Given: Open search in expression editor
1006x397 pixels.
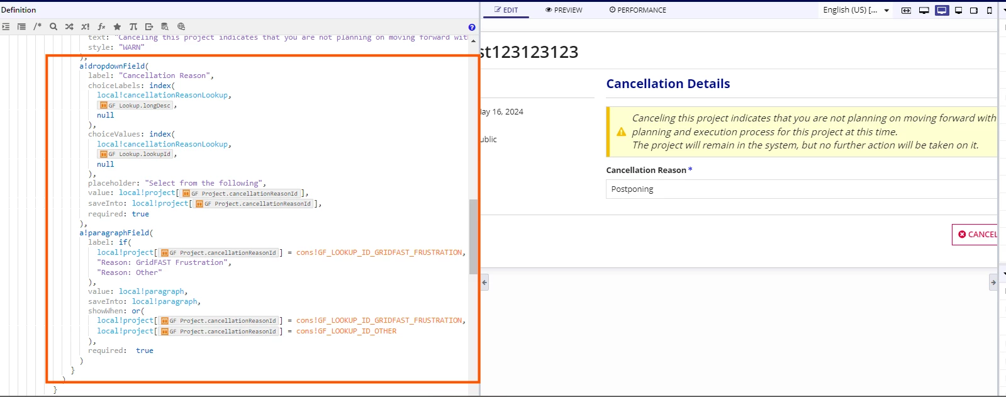Looking at the screenshot, I should click(x=53, y=26).
